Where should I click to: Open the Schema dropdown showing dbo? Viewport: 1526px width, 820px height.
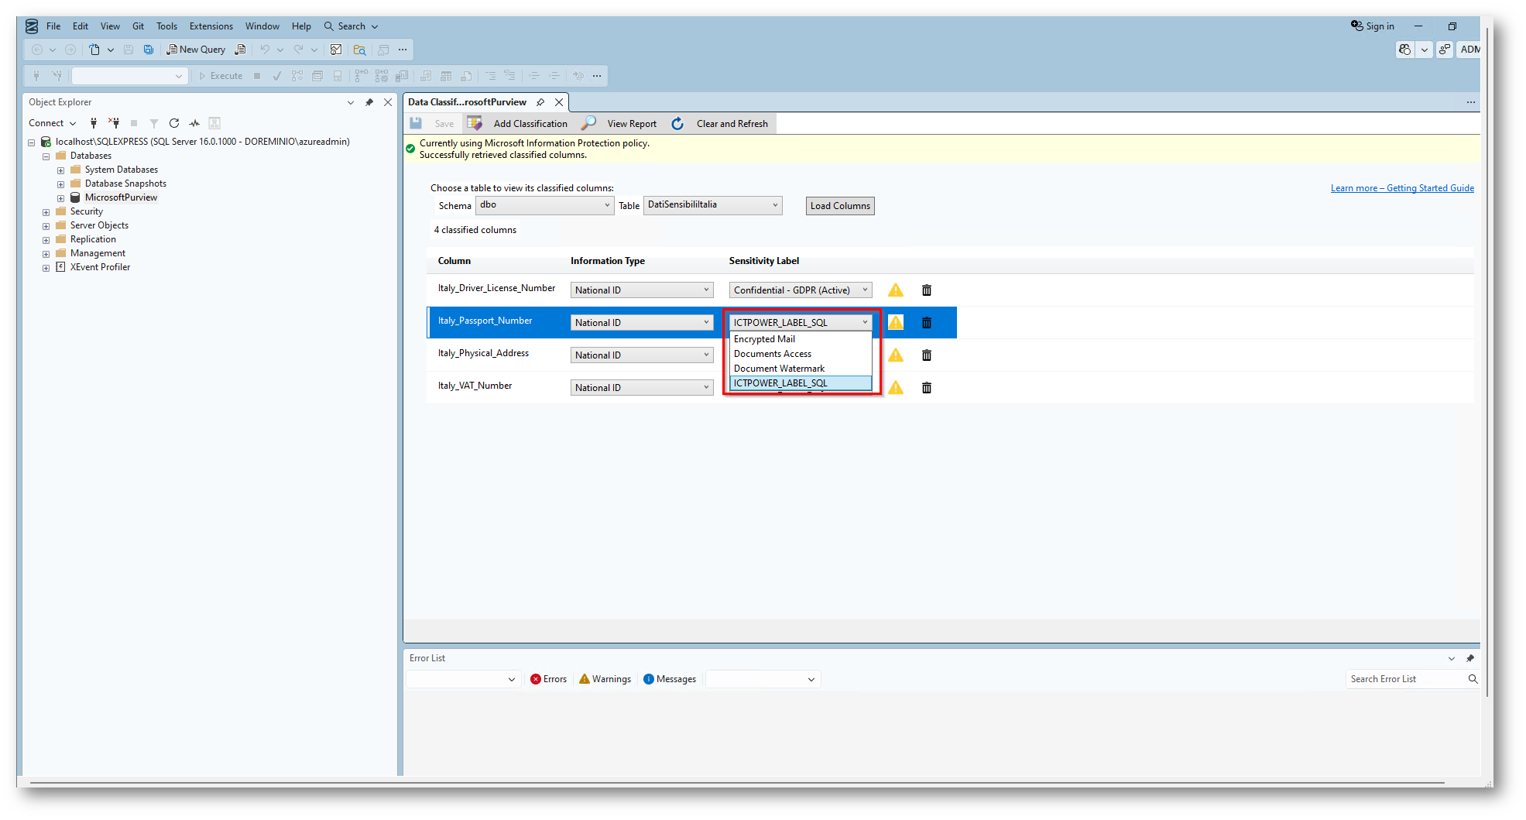pyautogui.click(x=544, y=205)
